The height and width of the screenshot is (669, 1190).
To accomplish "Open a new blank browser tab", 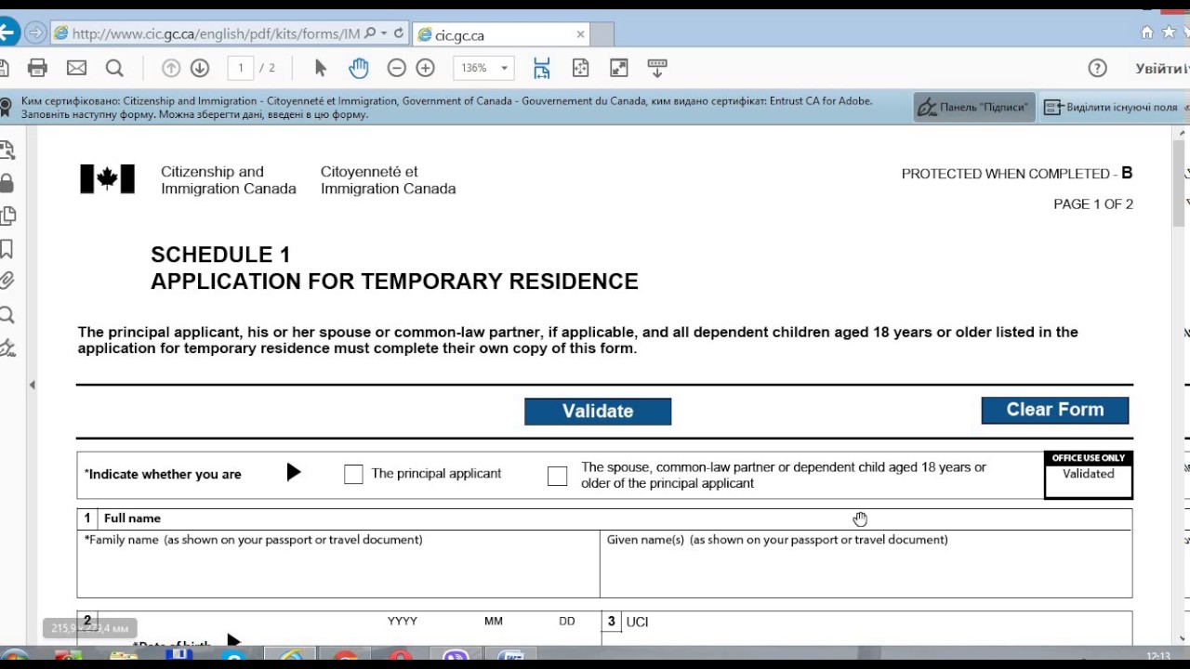I will [602, 35].
